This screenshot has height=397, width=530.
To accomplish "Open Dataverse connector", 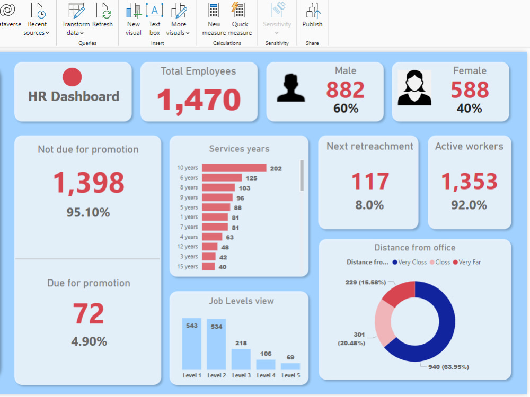I will click(x=8, y=16).
